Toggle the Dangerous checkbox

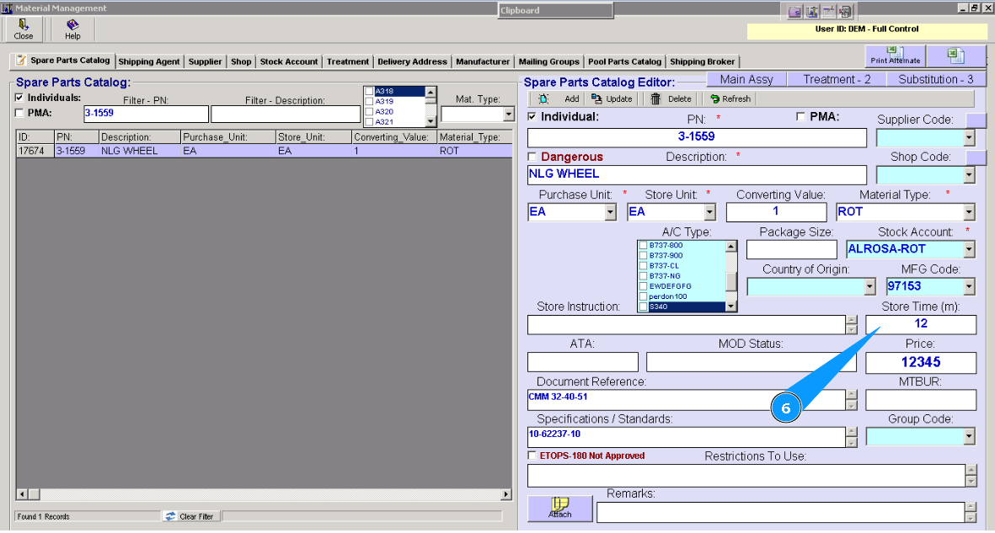pyautogui.click(x=532, y=157)
